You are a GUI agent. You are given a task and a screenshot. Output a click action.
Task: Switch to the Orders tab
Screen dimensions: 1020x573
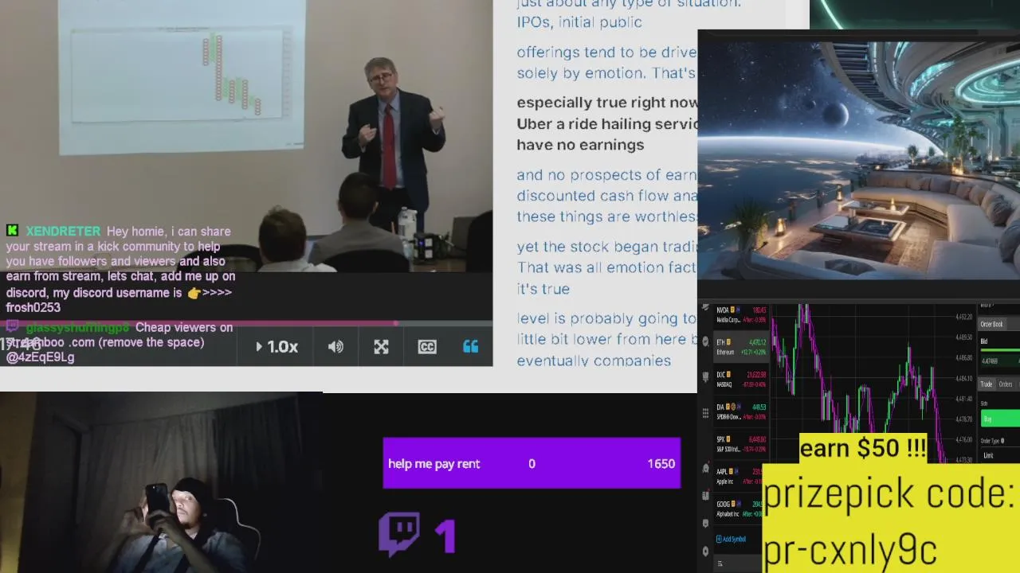coord(1006,384)
